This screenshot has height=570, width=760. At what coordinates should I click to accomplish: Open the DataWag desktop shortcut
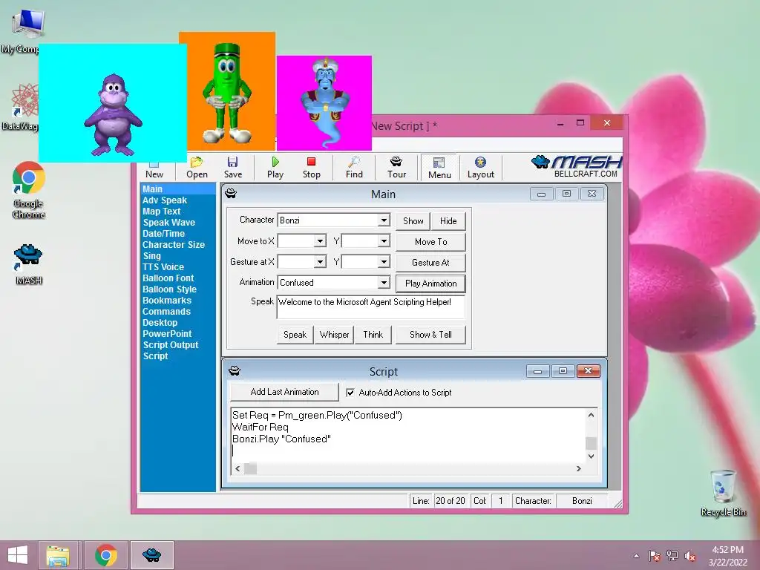(x=23, y=107)
